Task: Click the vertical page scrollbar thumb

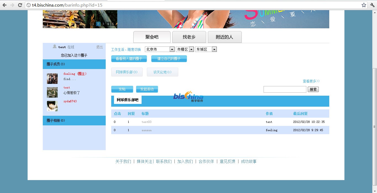Action: pyautogui.click(x=375, y=127)
